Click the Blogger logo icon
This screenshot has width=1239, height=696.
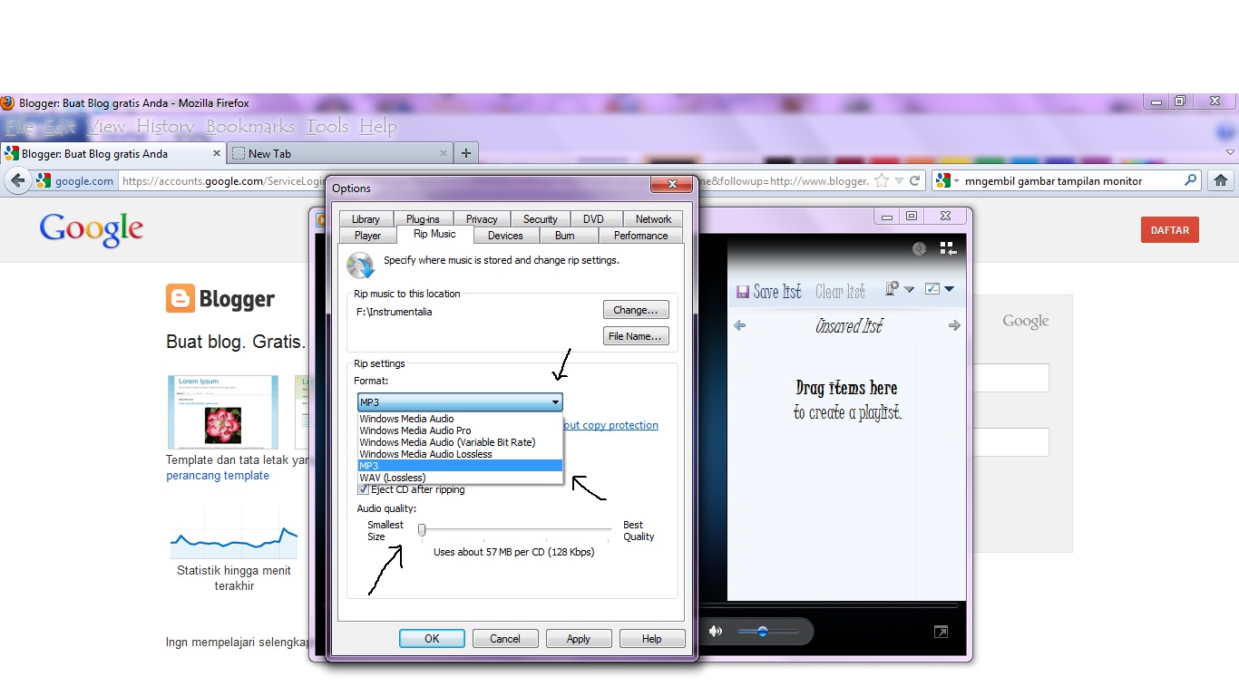180,298
